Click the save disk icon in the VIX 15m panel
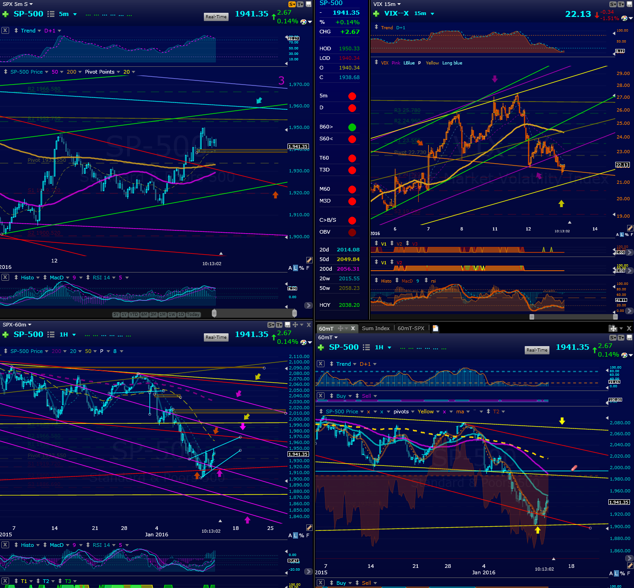The image size is (634, 588). point(629,4)
